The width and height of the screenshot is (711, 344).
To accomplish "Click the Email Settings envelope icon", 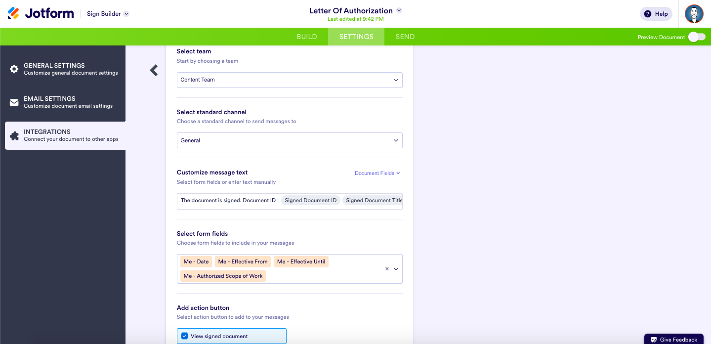I will (x=14, y=102).
